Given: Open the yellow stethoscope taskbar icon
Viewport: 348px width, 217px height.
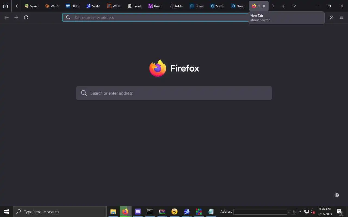Looking at the screenshot, I should click(175, 212).
